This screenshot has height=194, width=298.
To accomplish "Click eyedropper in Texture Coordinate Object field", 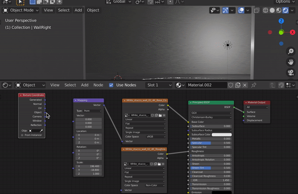I will [41, 130].
